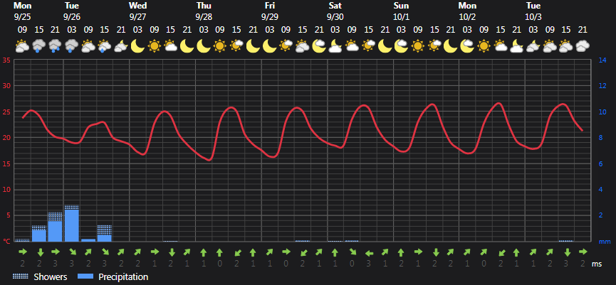Click the '14' precipitation axis label
Viewport: 616px width, 285px height.
[602, 60]
